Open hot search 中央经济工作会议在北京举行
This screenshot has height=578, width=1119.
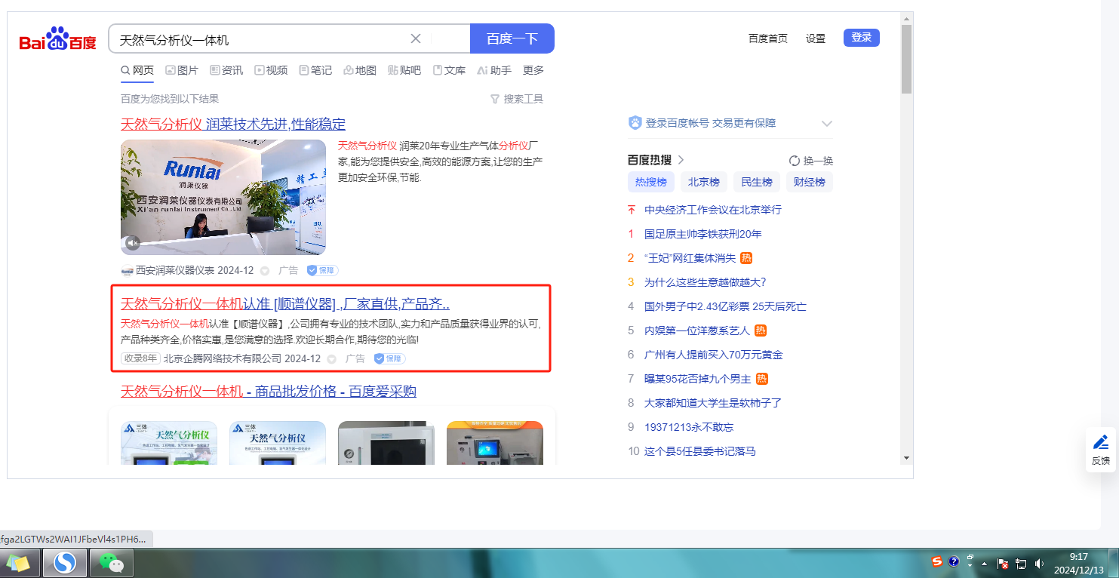713,210
